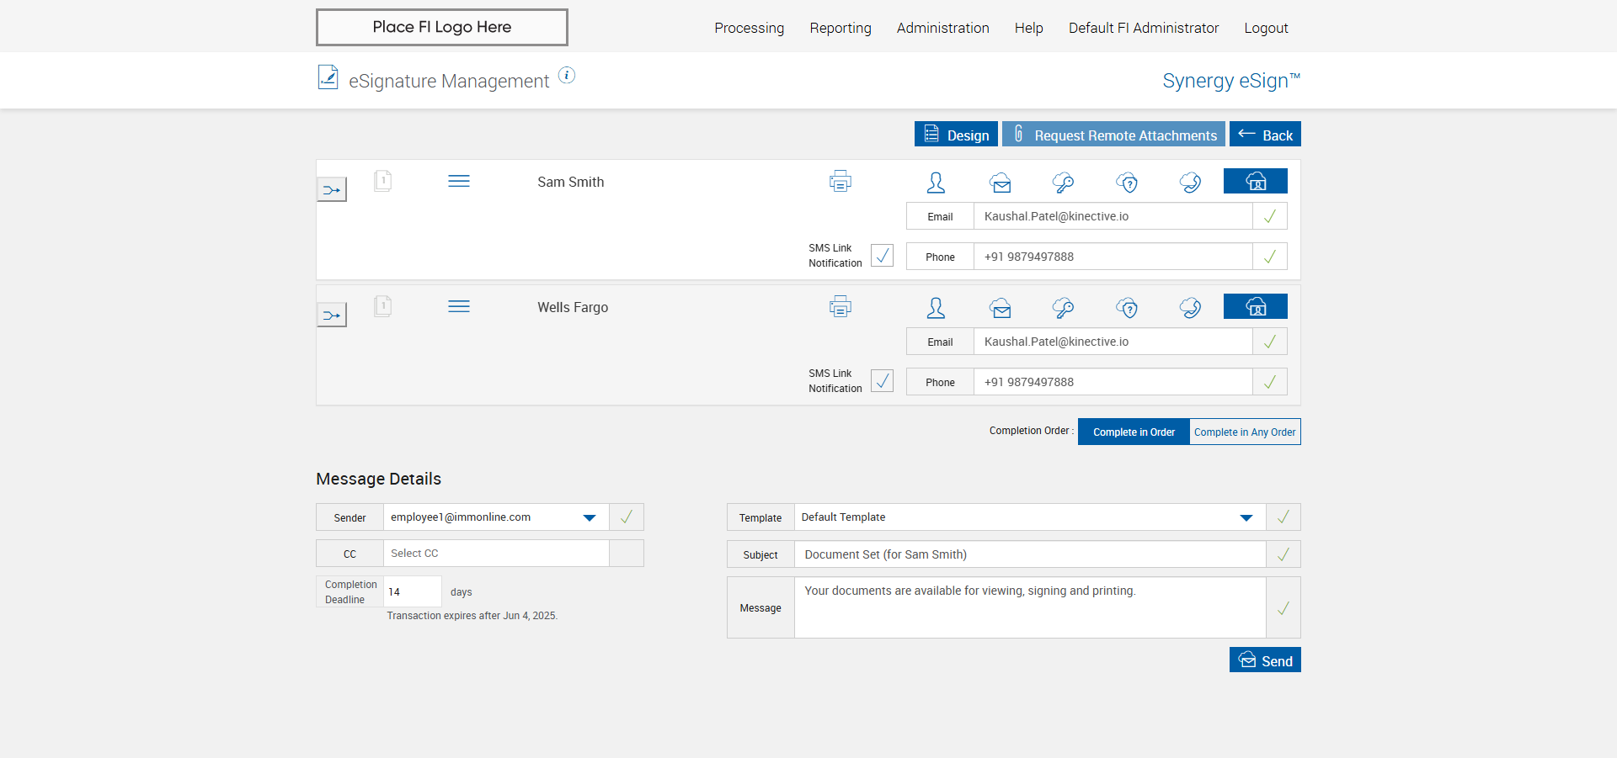The height and width of the screenshot is (758, 1617).
Task: Click the route arrow icon in Sam Smith row
Action: [x=332, y=190]
